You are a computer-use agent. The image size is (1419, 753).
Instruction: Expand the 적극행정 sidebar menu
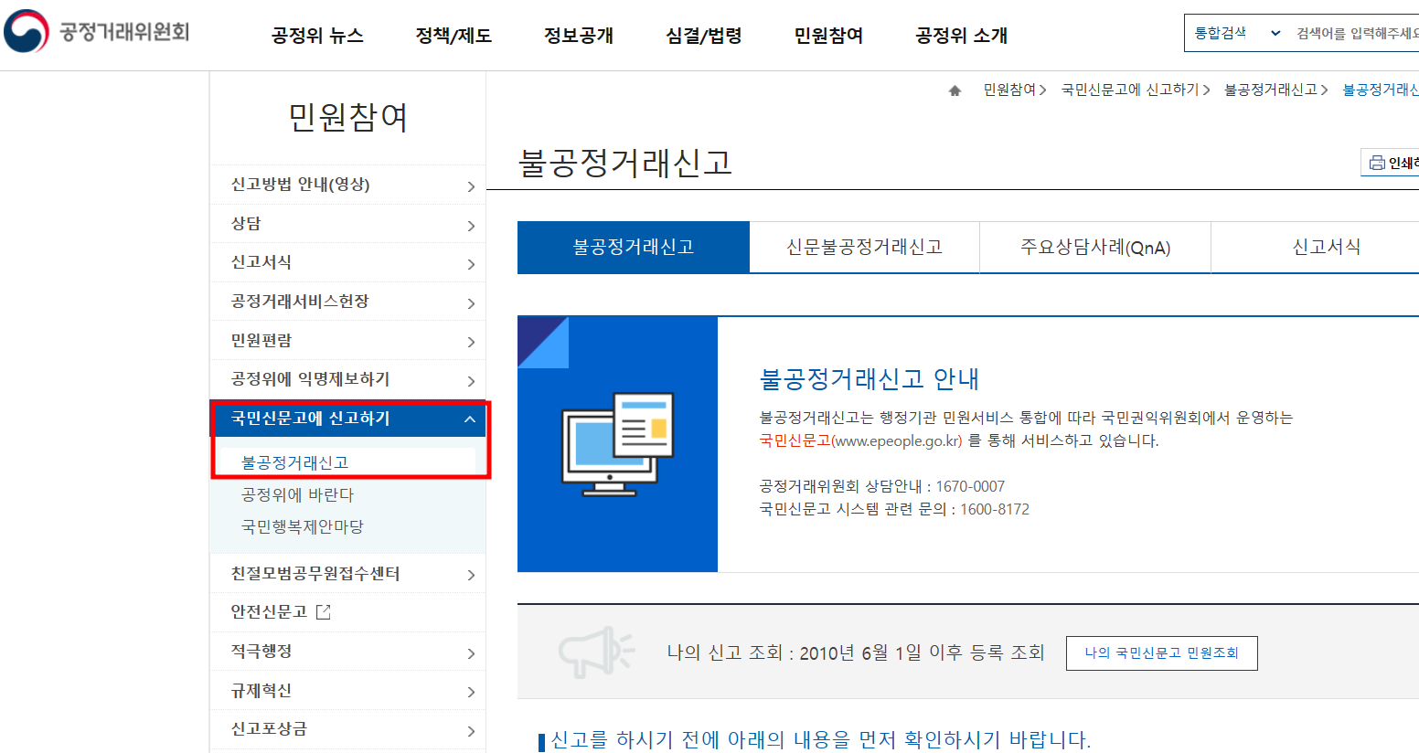348,652
